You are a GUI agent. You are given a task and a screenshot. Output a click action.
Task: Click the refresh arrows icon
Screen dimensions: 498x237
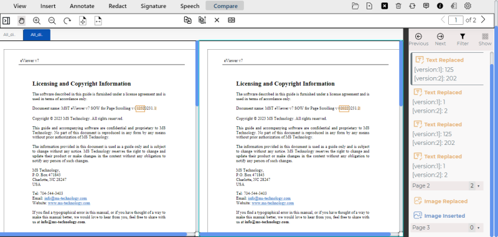(x=412, y=6)
